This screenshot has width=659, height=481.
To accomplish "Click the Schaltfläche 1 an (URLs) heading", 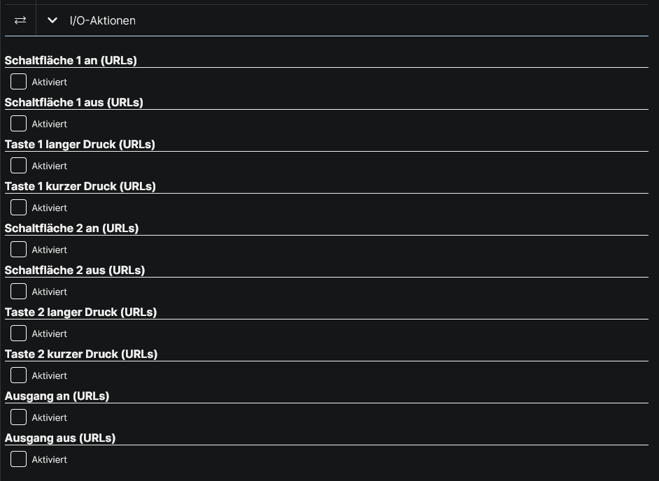I will click(x=71, y=61).
